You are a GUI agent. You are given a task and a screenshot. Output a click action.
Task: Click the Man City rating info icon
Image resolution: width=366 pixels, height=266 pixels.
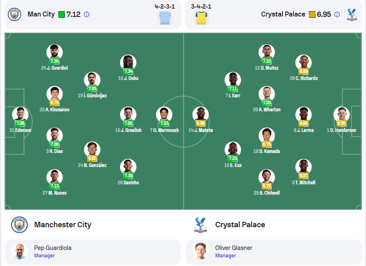click(86, 14)
